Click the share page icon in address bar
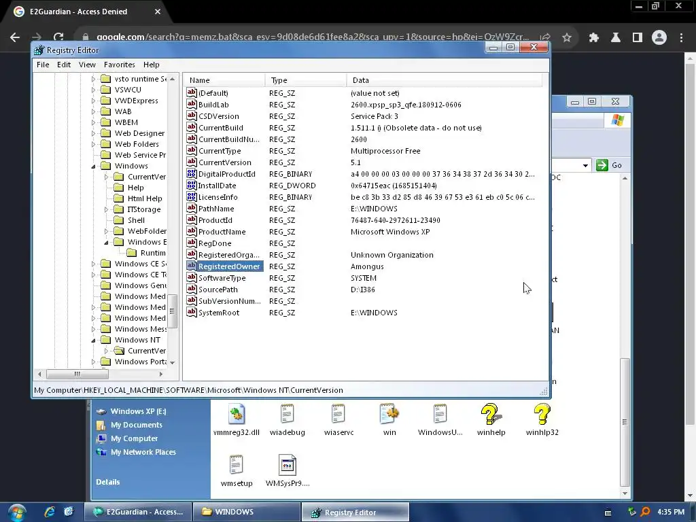 pyautogui.click(x=546, y=38)
